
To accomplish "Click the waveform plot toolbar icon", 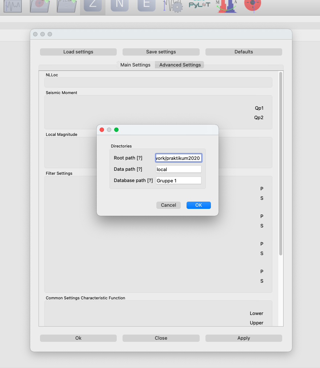I will tap(13, 5).
